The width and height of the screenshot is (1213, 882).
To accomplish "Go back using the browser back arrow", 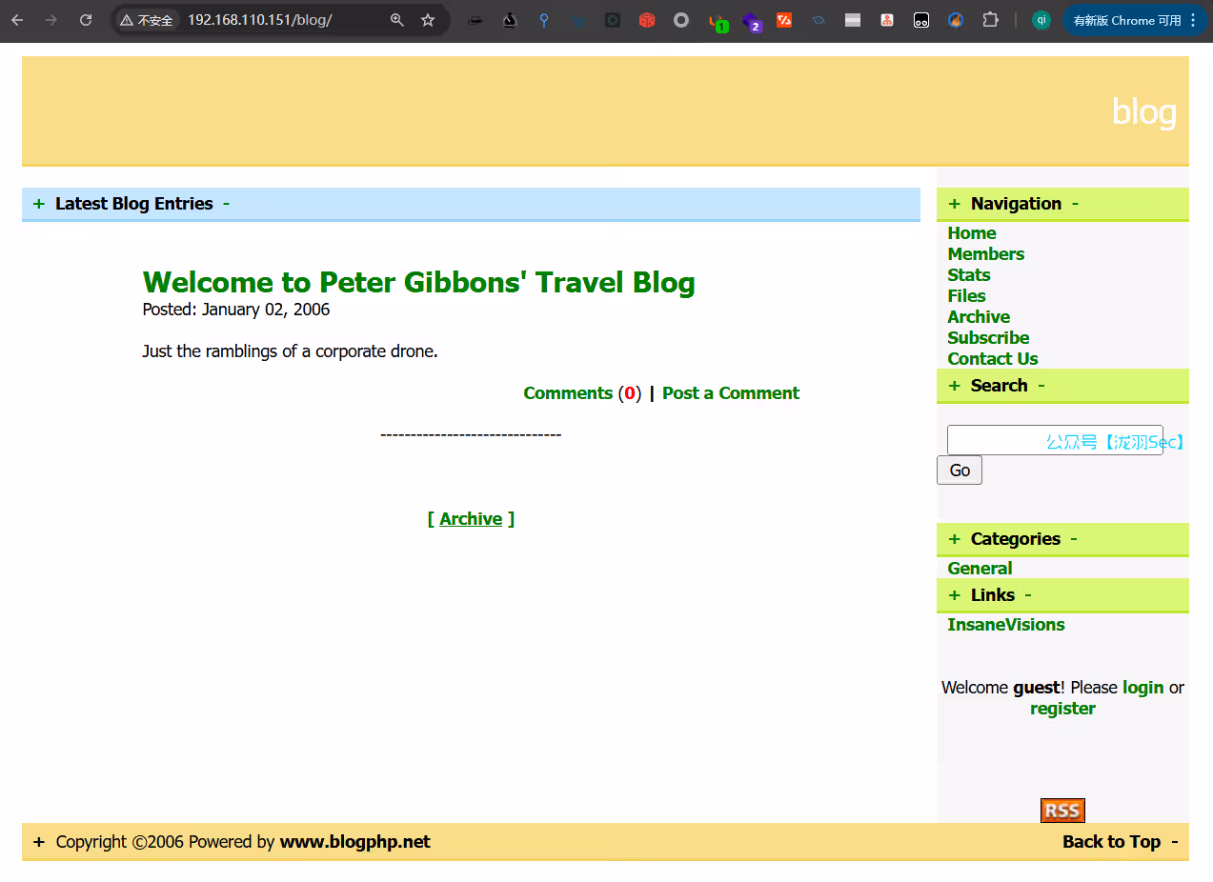I will (x=17, y=20).
